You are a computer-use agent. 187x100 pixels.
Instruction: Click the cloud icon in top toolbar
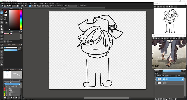(x=2, y=6)
